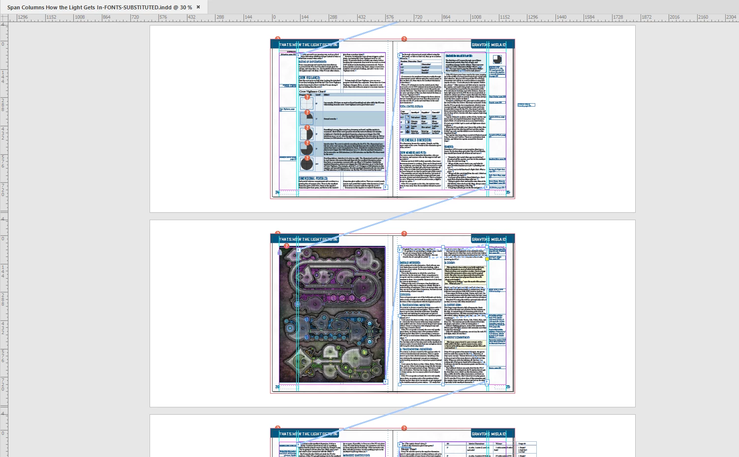Select the empty Crew Vigilance clock icon

(307, 103)
